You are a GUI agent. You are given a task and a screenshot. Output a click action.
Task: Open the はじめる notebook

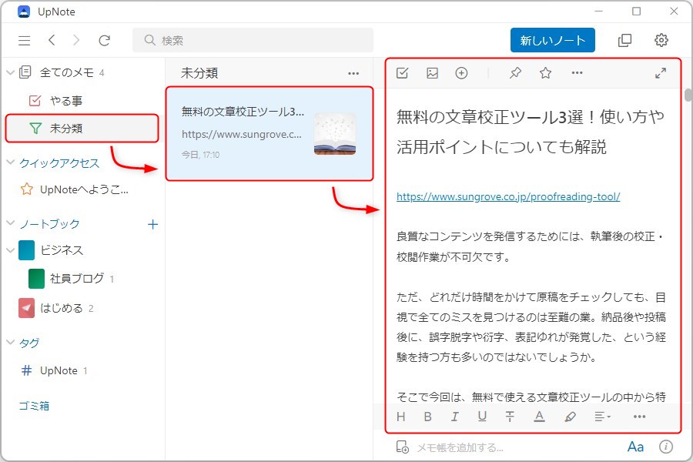point(56,308)
